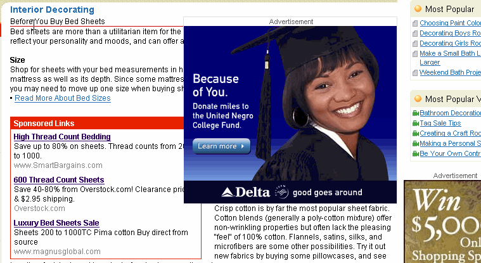
Task: Open Be Your Own Contractor video link
Action: pos(450,153)
